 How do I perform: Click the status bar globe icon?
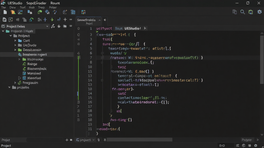click(244, 145)
